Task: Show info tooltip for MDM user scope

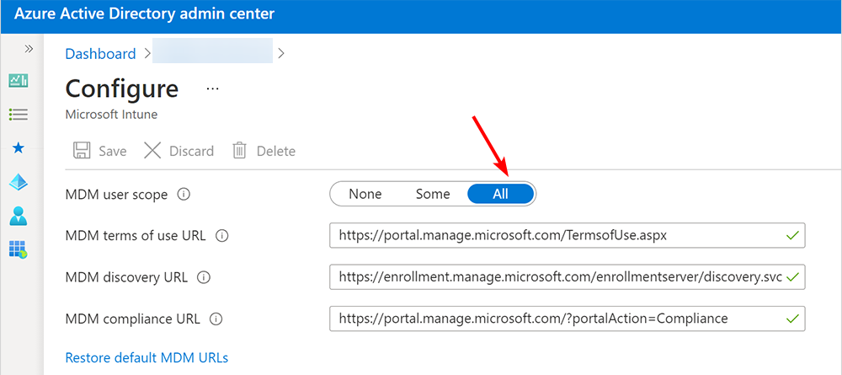Action: click(x=184, y=195)
